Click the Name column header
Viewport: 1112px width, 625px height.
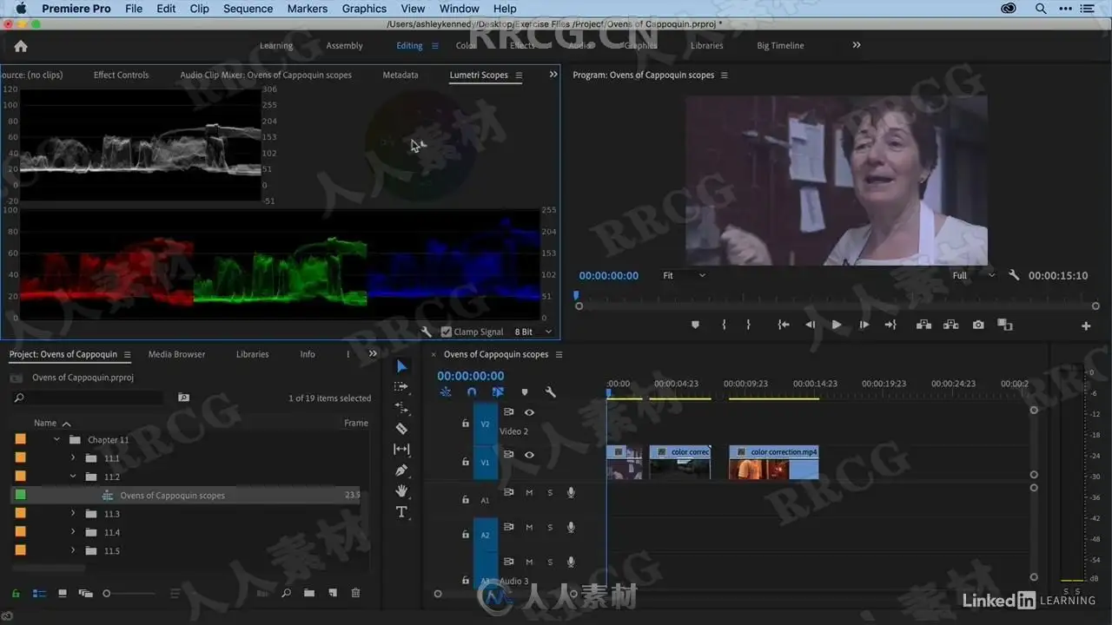tap(45, 423)
